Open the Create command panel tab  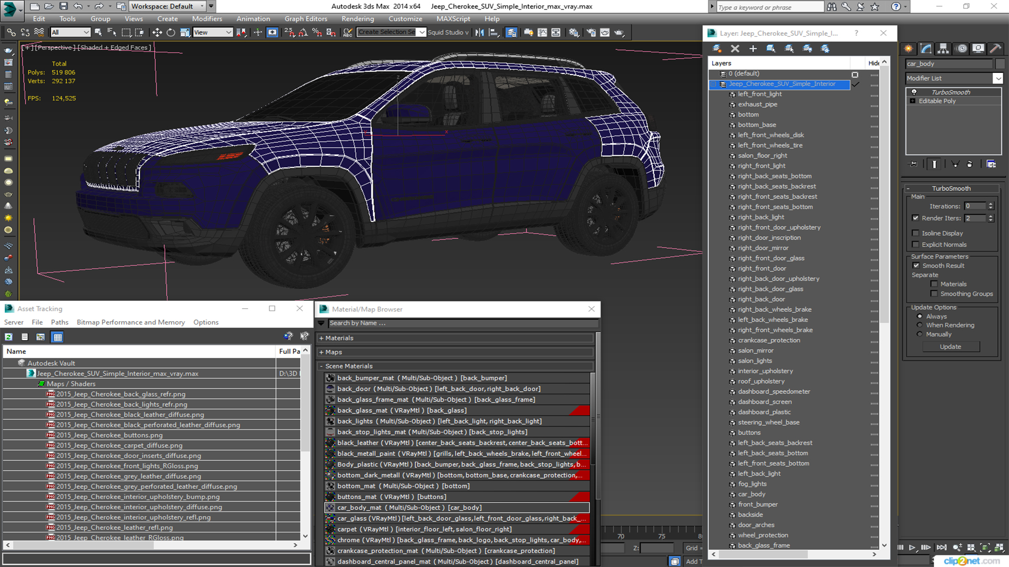(909, 48)
